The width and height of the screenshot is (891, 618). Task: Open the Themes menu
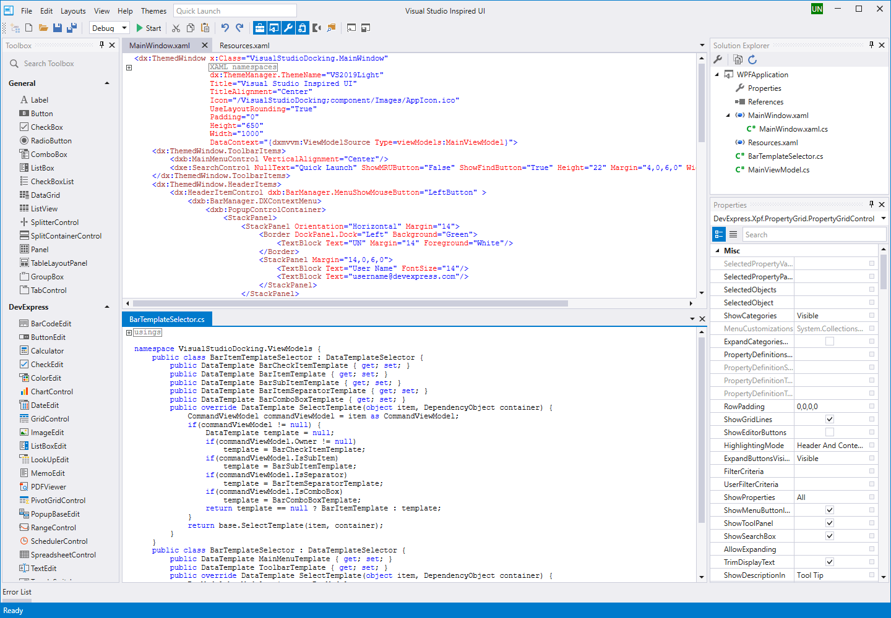(x=153, y=11)
